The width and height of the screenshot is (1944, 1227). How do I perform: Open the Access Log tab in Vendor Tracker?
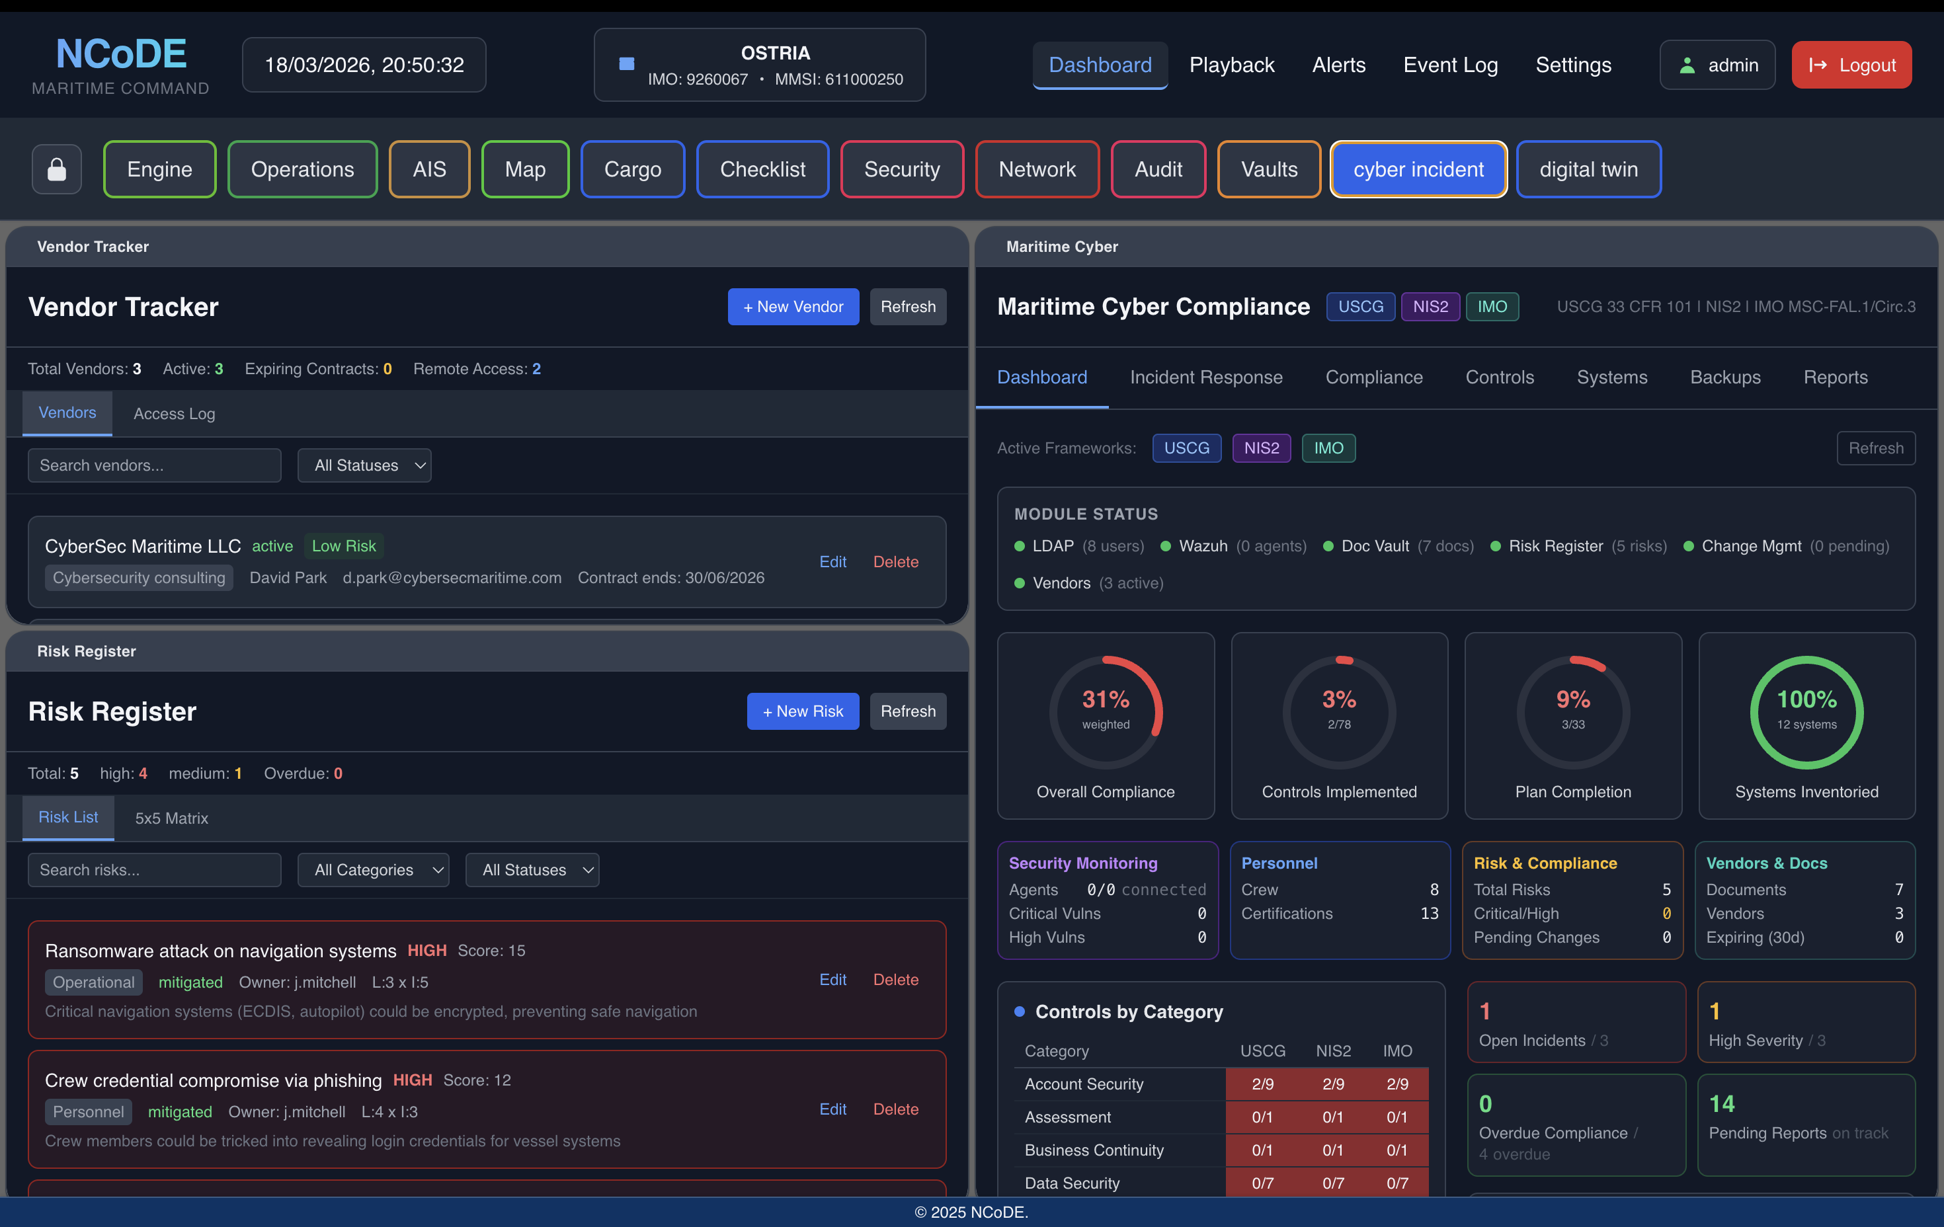coord(173,413)
